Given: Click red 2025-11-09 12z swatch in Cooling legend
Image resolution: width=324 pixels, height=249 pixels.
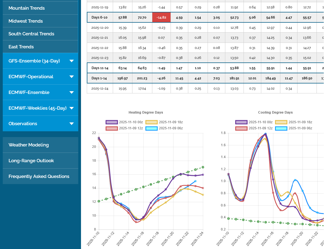Looking at the screenshot, I should pyautogui.click(x=242, y=128).
